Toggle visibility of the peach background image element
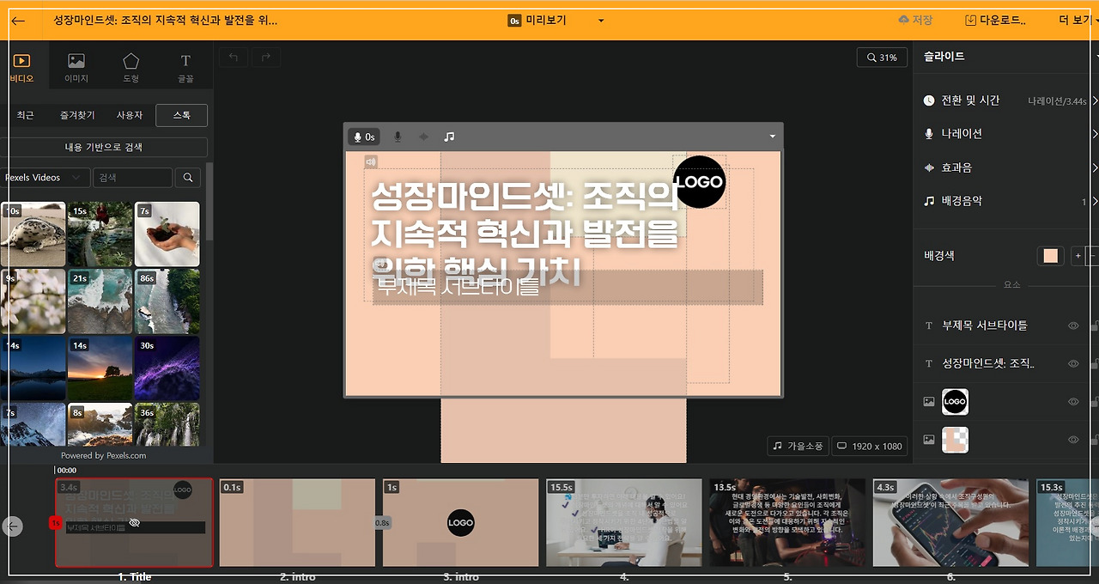Viewport: 1099px width, 584px height. (x=1073, y=440)
